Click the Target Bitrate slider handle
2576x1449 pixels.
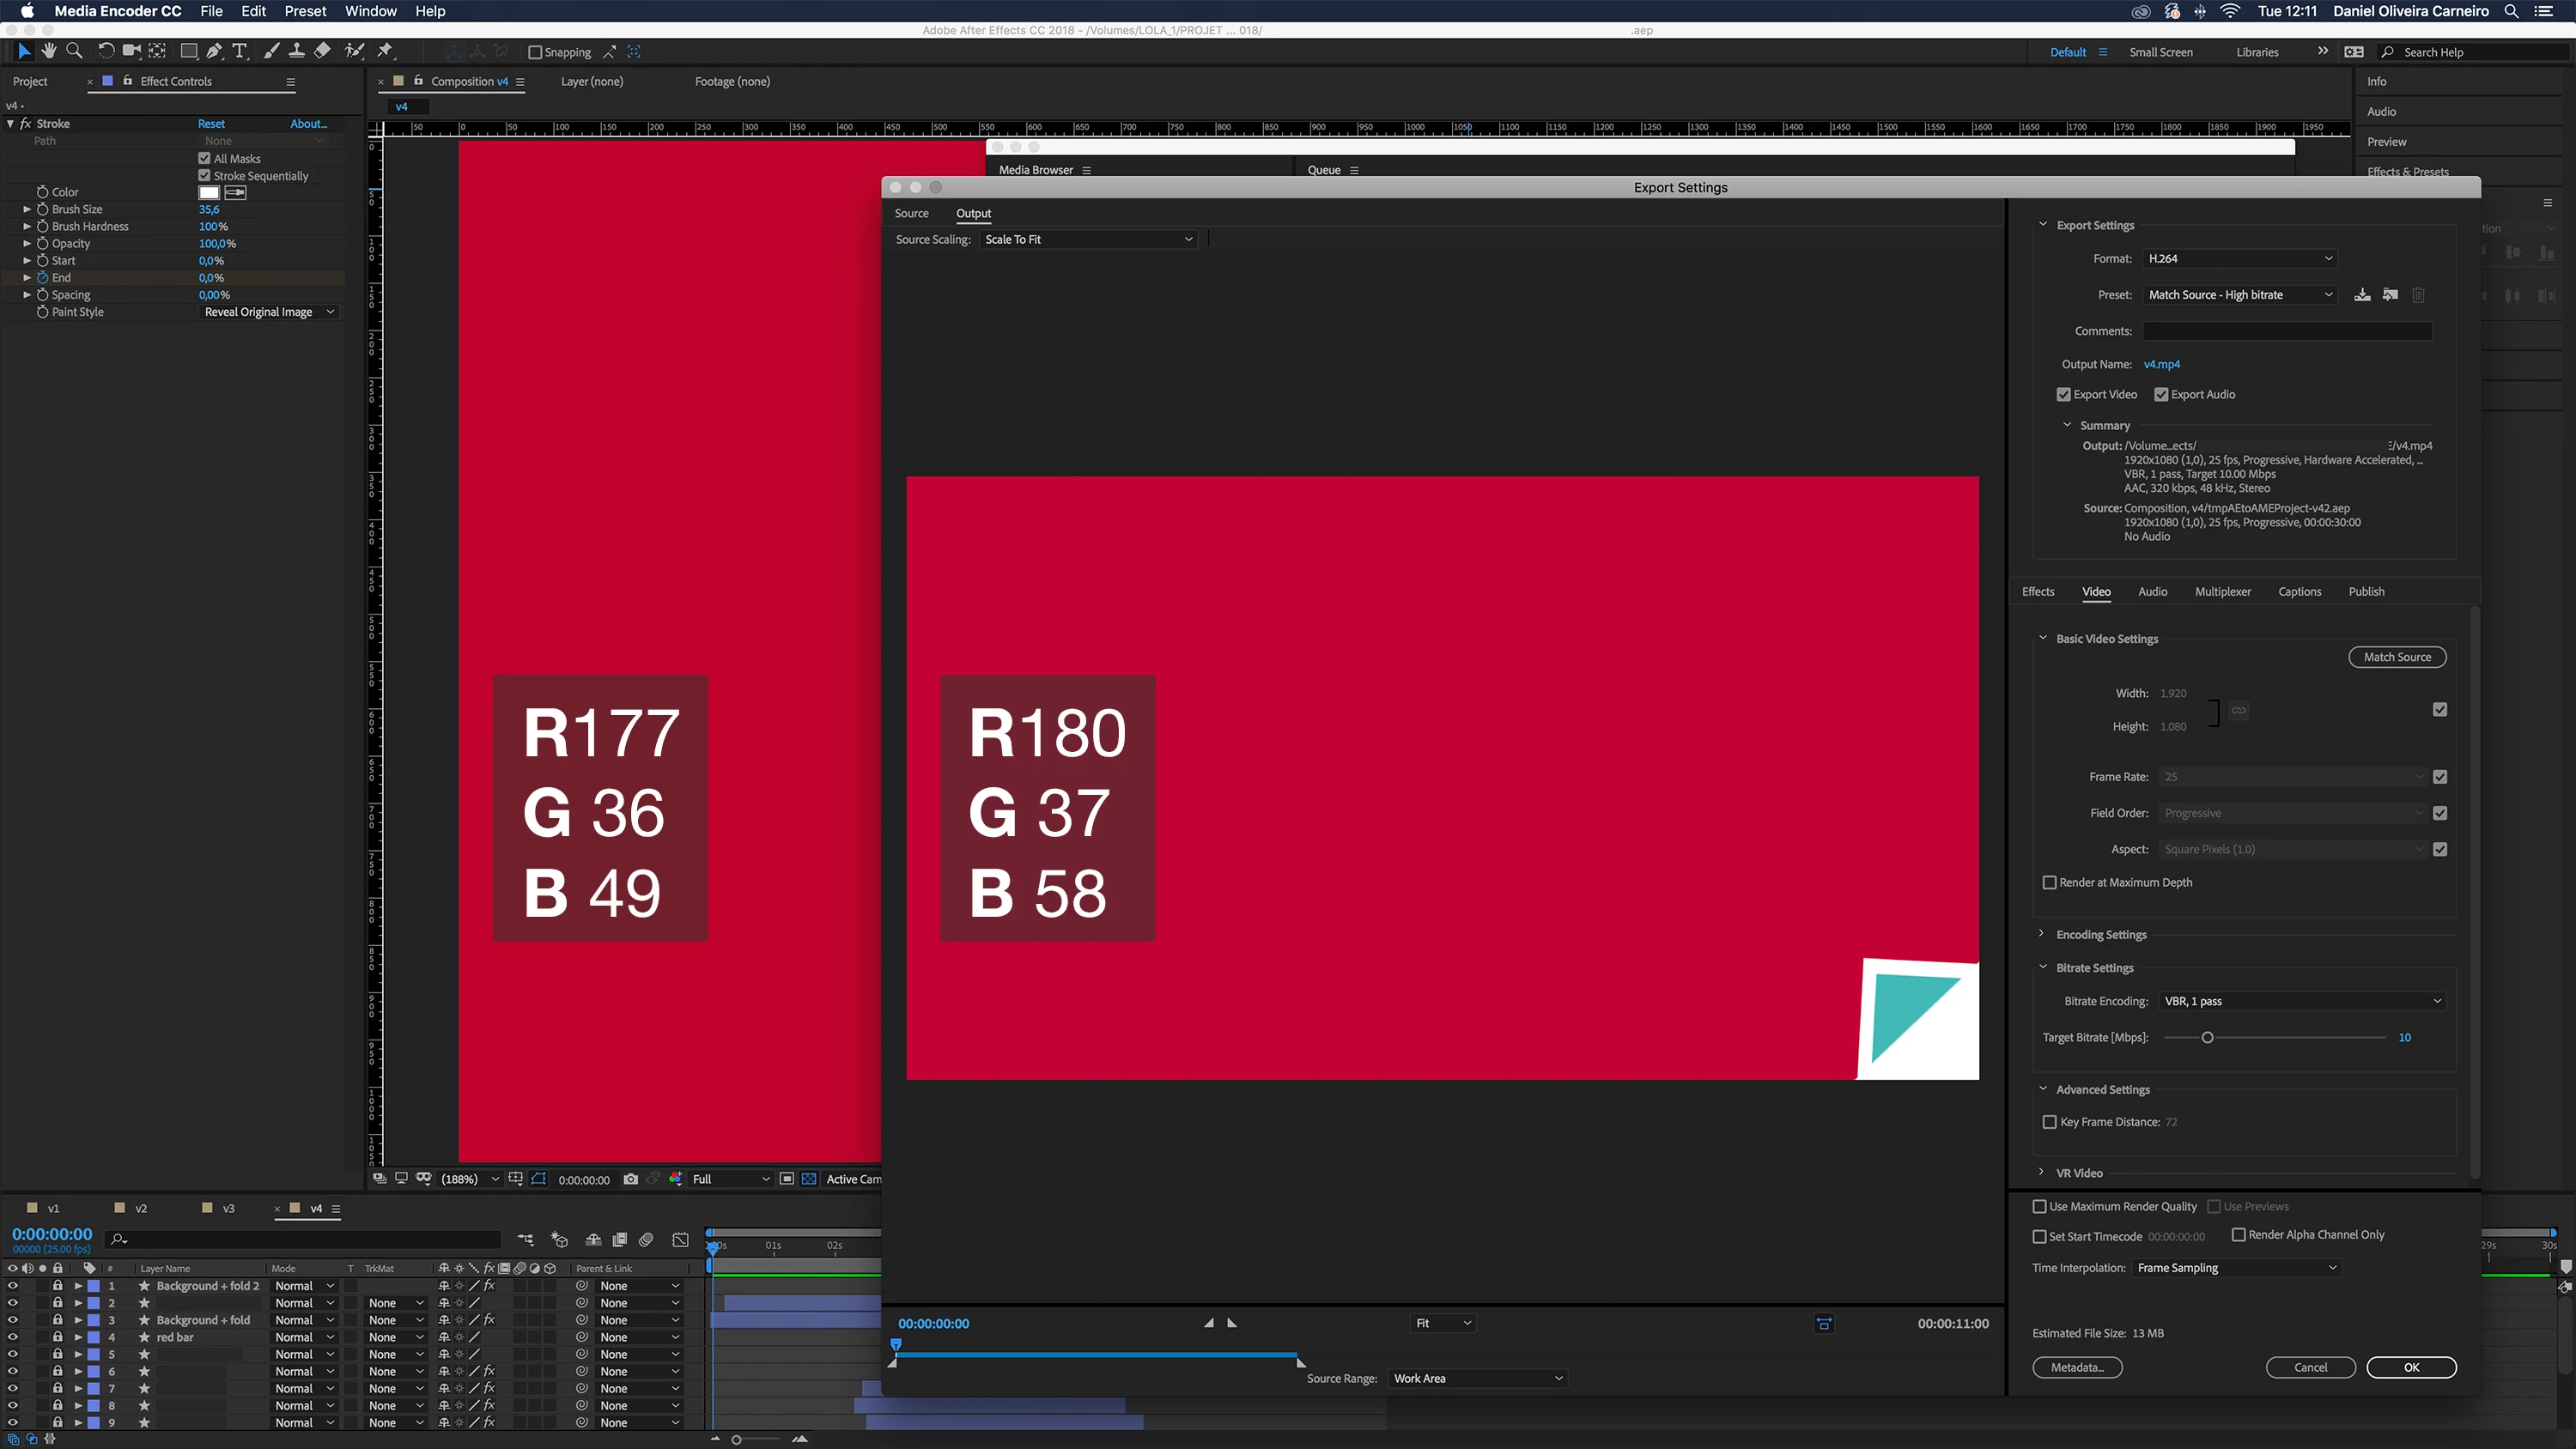(2207, 1038)
